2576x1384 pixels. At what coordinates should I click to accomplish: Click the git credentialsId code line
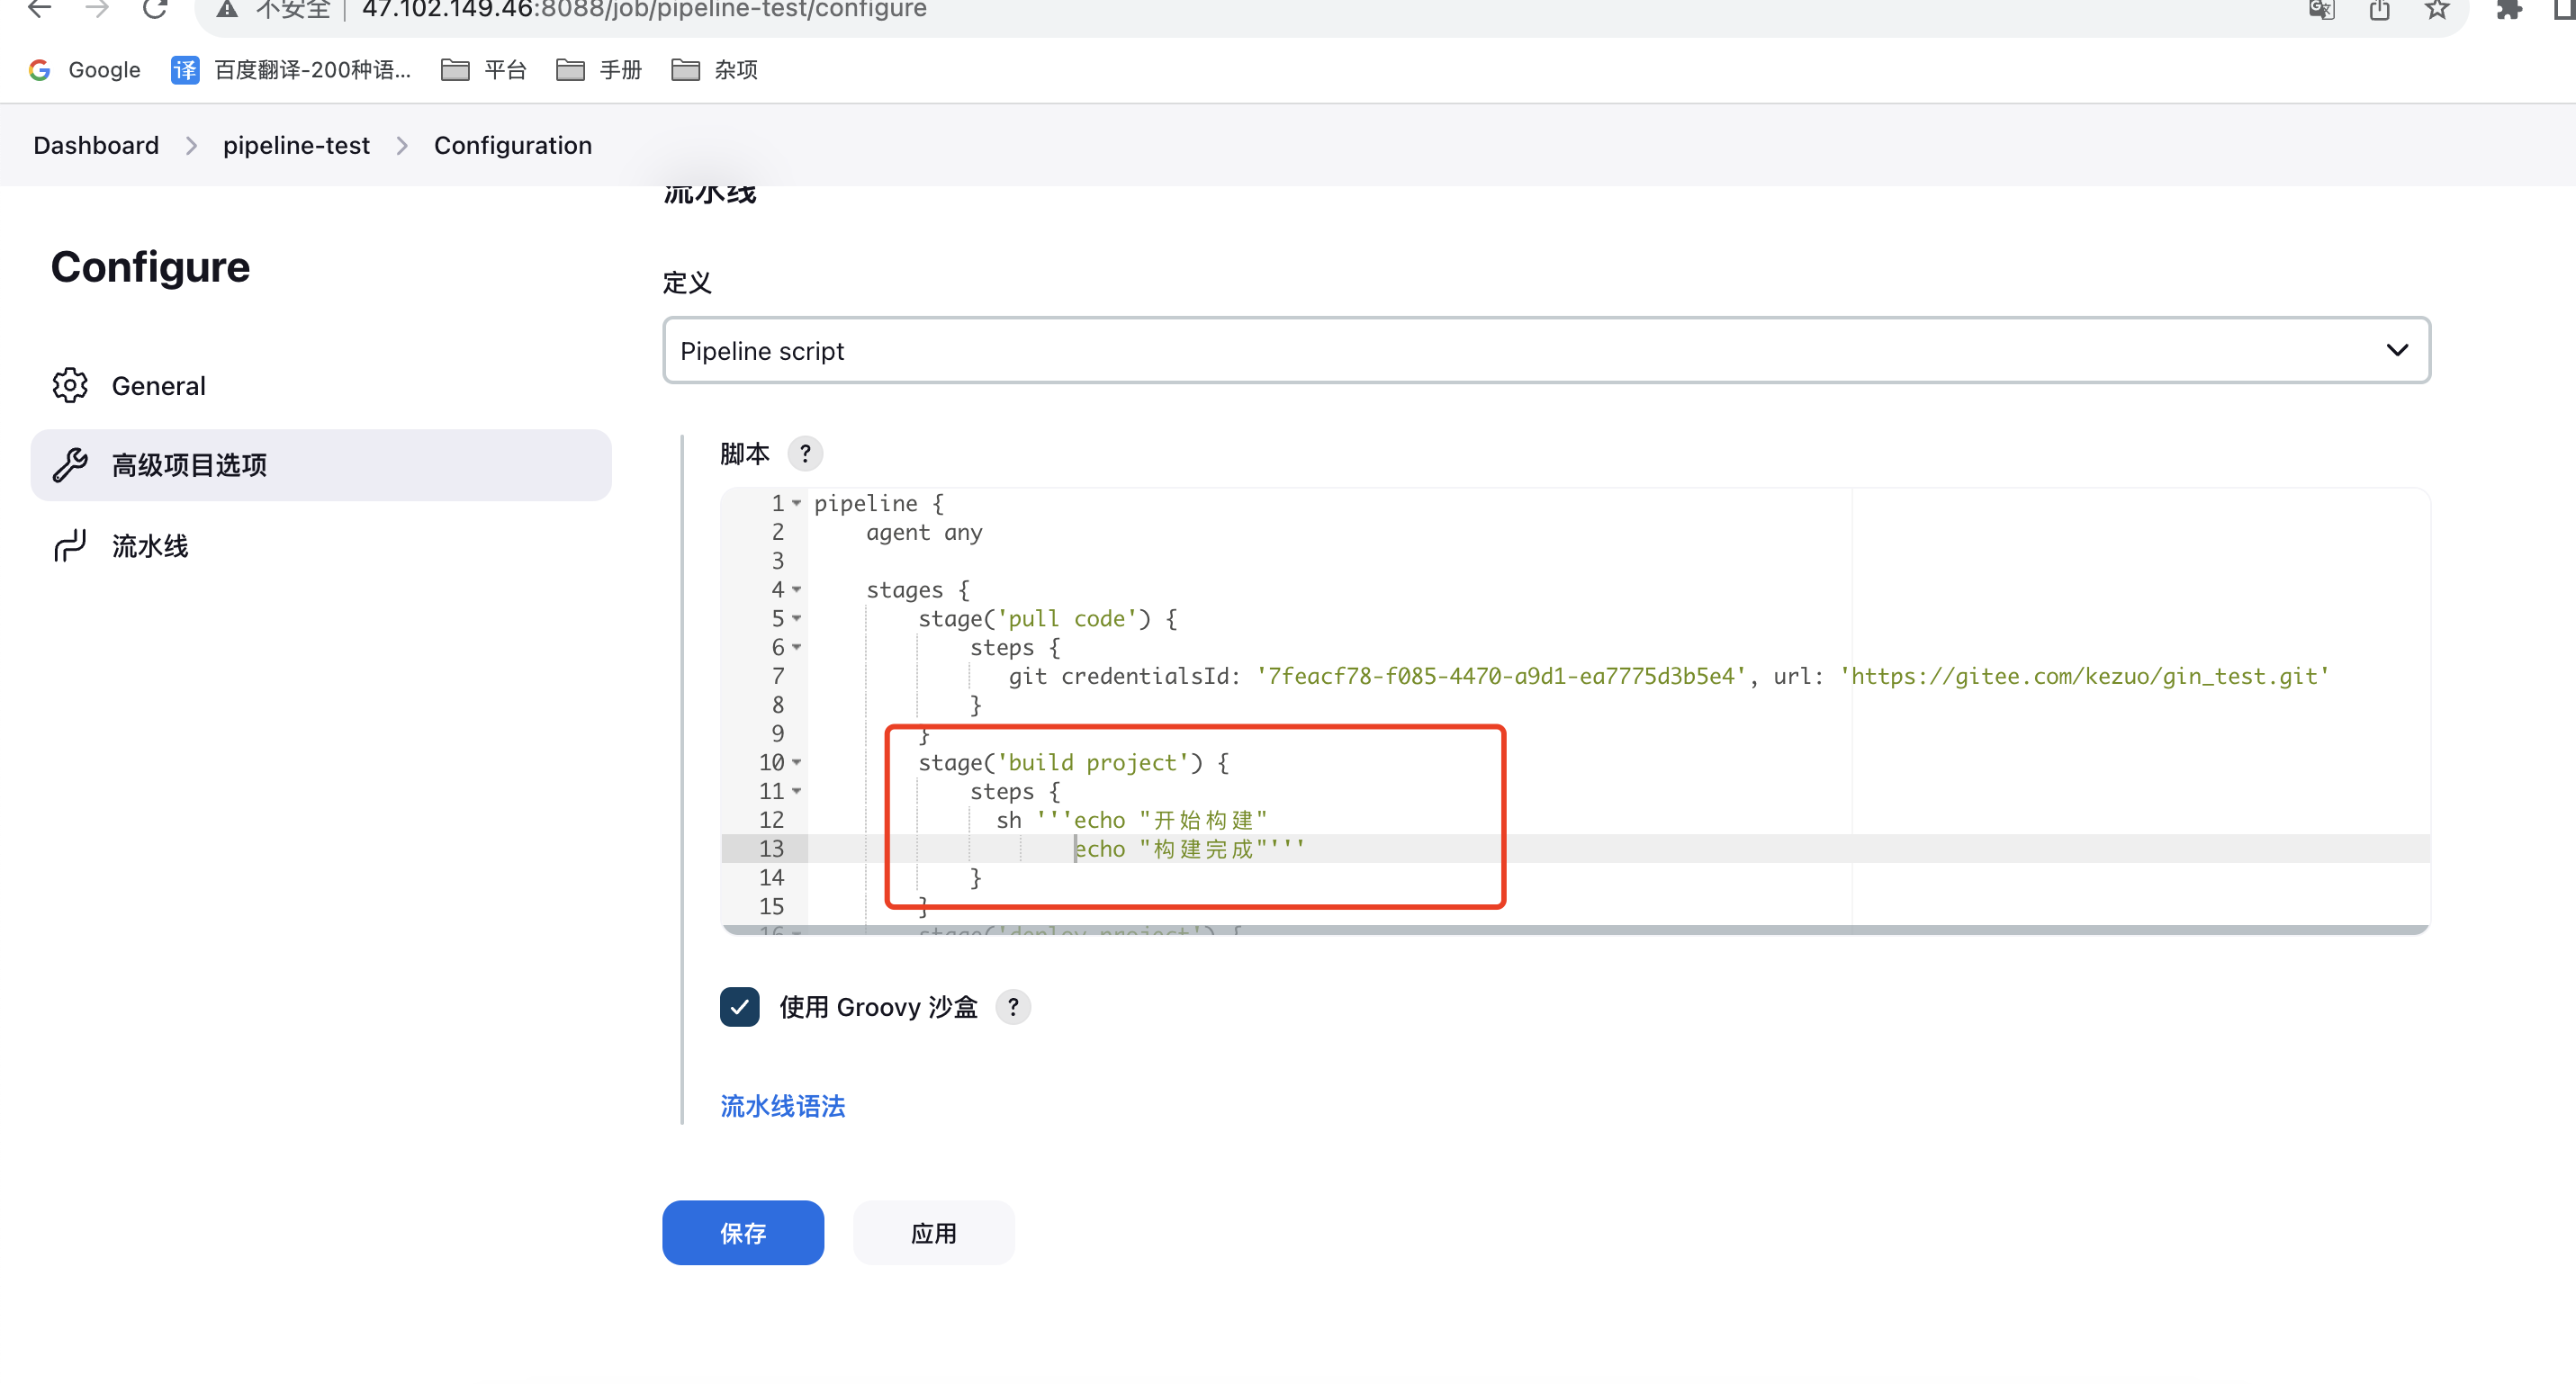(1669, 676)
